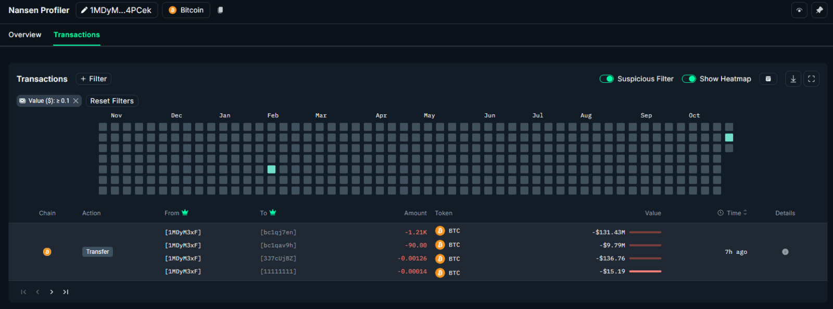The width and height of the screenshot is (833, 309).
Task: Pin this profile with the pin icon
Action: pyautogui.click(x=819, y=10)
